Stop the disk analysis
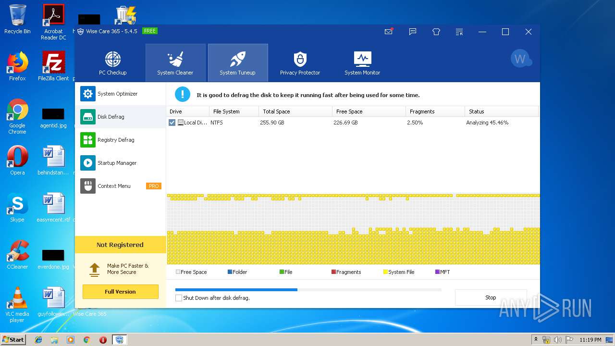Image resolution: width=615 pixels, height=346 pixels. point(491,297)
